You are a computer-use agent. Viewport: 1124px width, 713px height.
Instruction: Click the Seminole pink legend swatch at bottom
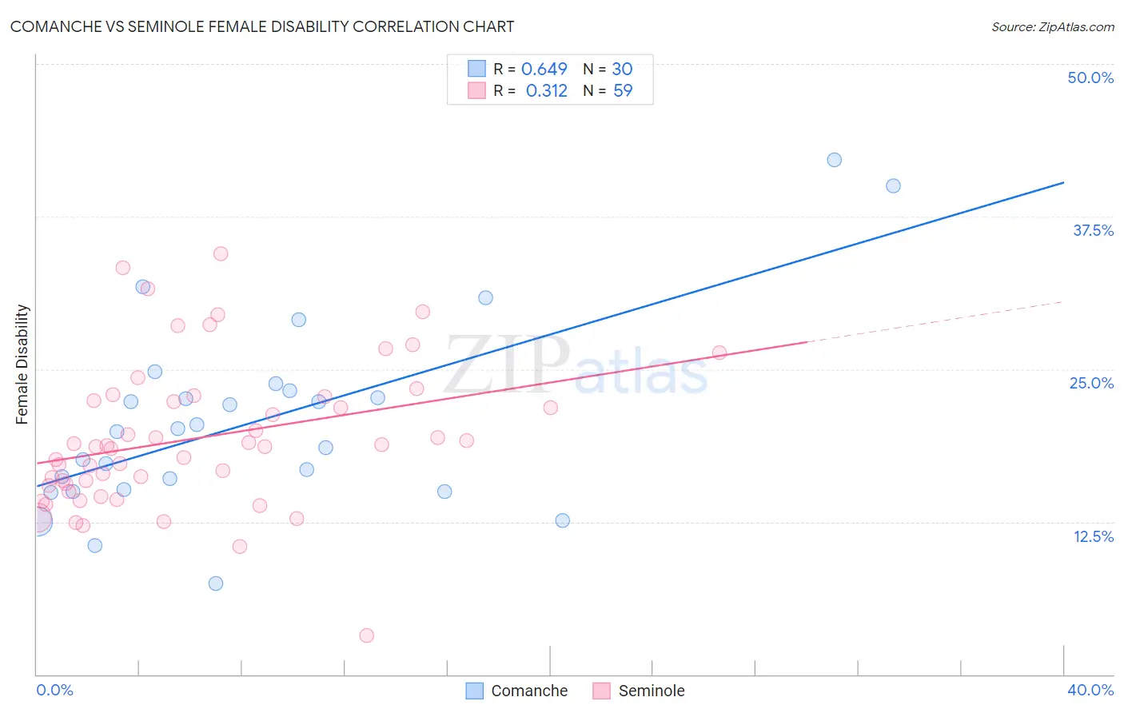(x=602, y=691)
